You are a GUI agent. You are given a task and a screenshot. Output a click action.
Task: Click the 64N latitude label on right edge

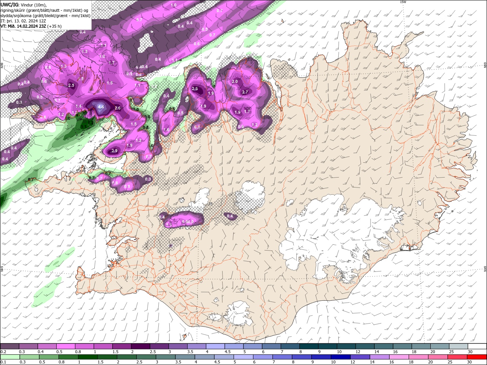[485, 269]
